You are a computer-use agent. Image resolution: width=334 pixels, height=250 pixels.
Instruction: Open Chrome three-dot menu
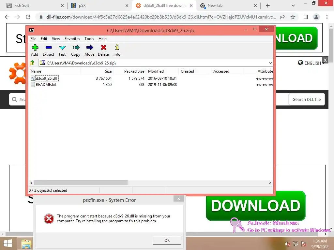pos(327,17)
